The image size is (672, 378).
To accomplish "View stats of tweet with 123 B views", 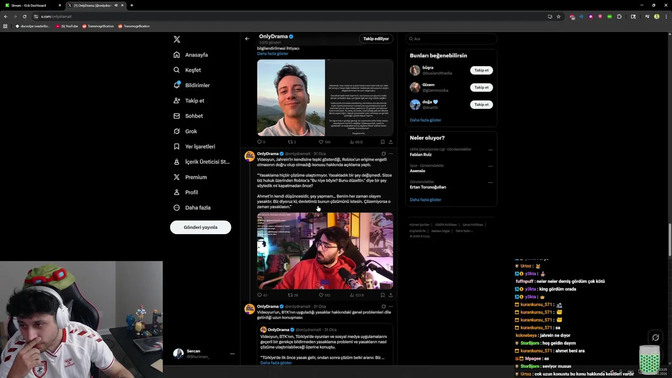I will click(356, 295).
